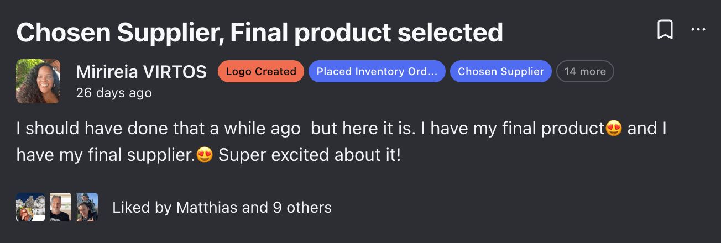Viewport: 721px width, 243px height.
Task: Show the 9 others who liked
Action: click(302, 208)
